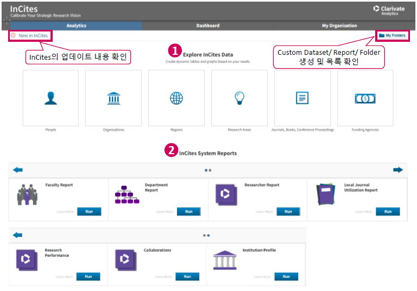Viewport: 417px width, 291px height.
Task: Select the Funding Agencies money icon
Action: pos(365,98)
